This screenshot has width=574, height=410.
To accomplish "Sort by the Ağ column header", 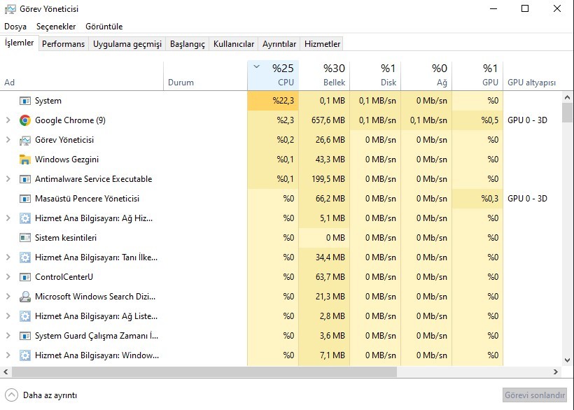I will (426, 76).
